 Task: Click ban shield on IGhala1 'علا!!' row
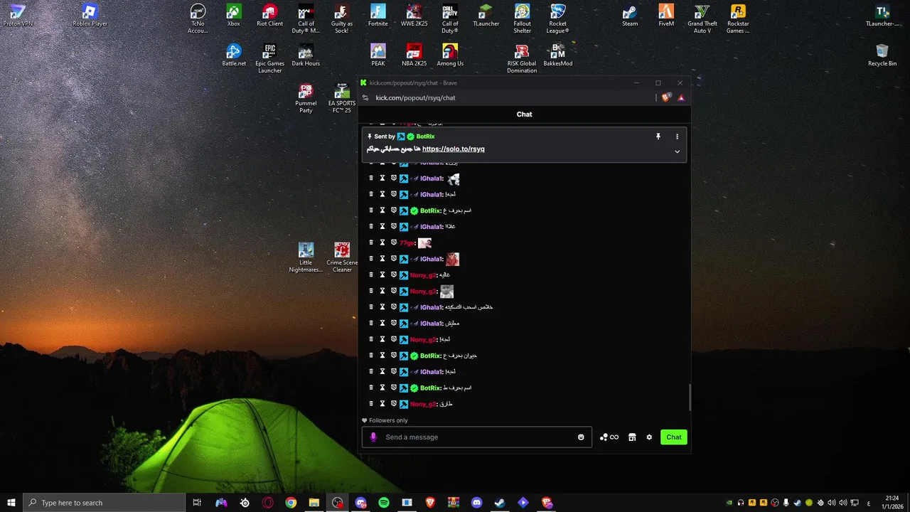(394, 226)
